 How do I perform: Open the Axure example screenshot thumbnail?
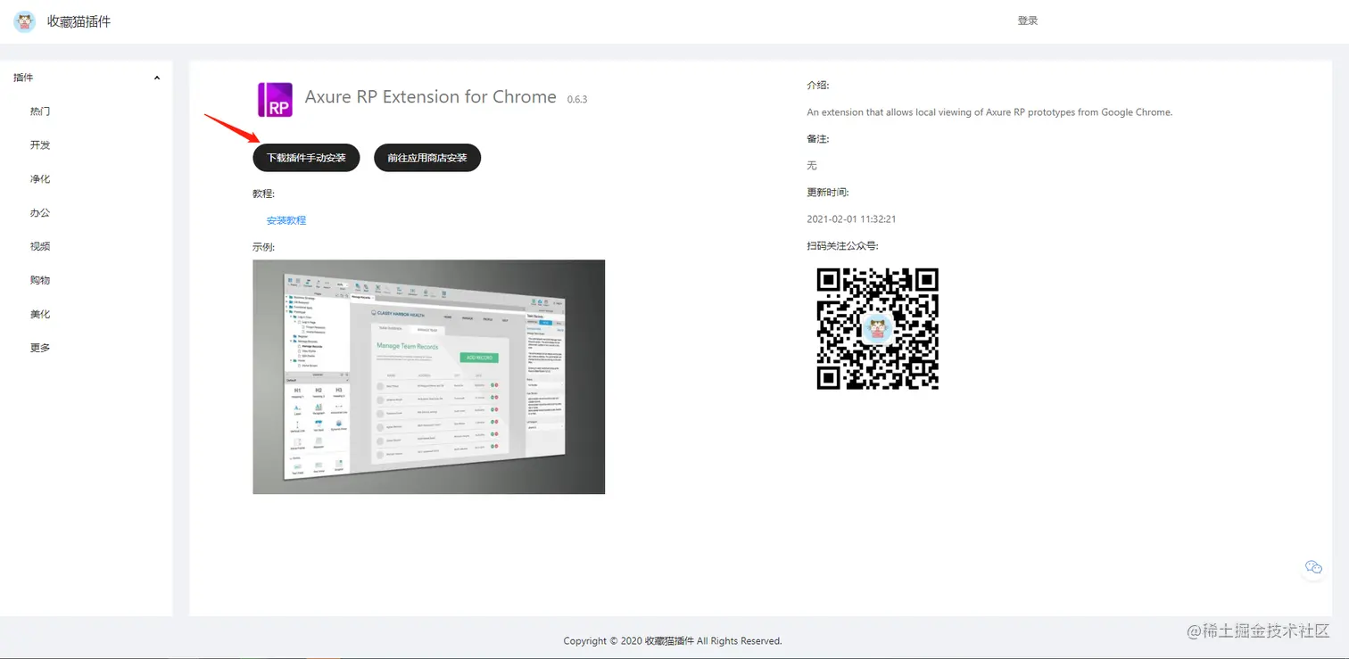[x=429, y=377]
